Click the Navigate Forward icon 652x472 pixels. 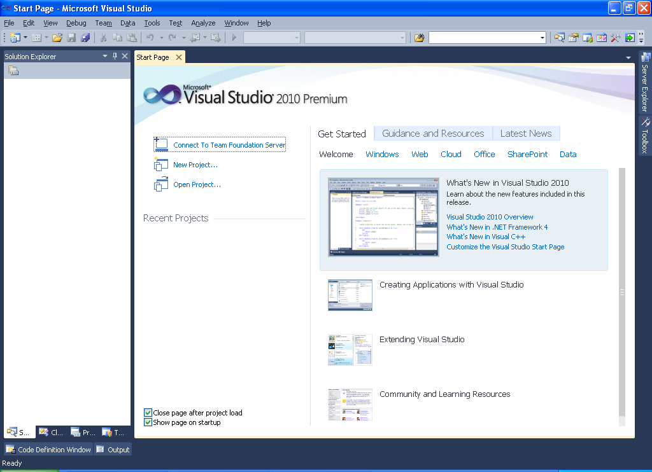(x=215, y=38)
